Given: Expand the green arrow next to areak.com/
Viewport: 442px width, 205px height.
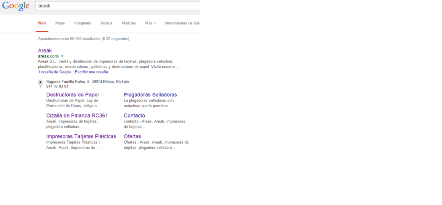Looking at the screenshot, I should [x=62, y=56].
